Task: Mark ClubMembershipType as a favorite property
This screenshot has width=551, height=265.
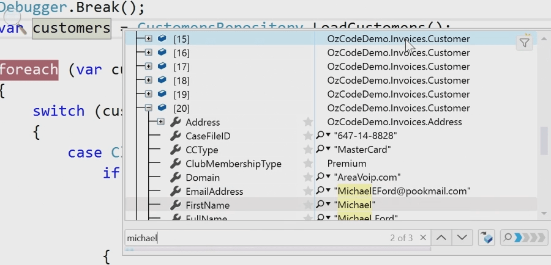Action: [x=308, y=164]
